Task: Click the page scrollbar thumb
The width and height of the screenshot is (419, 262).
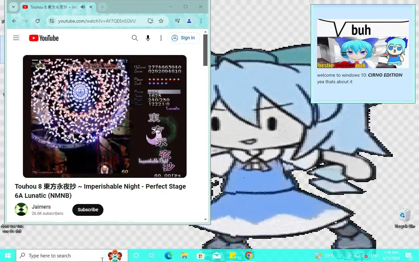Action: (x=206, y=50)
